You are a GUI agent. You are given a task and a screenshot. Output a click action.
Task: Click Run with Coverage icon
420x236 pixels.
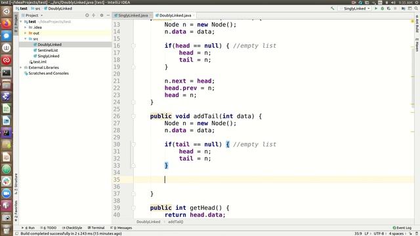(388, 9)
